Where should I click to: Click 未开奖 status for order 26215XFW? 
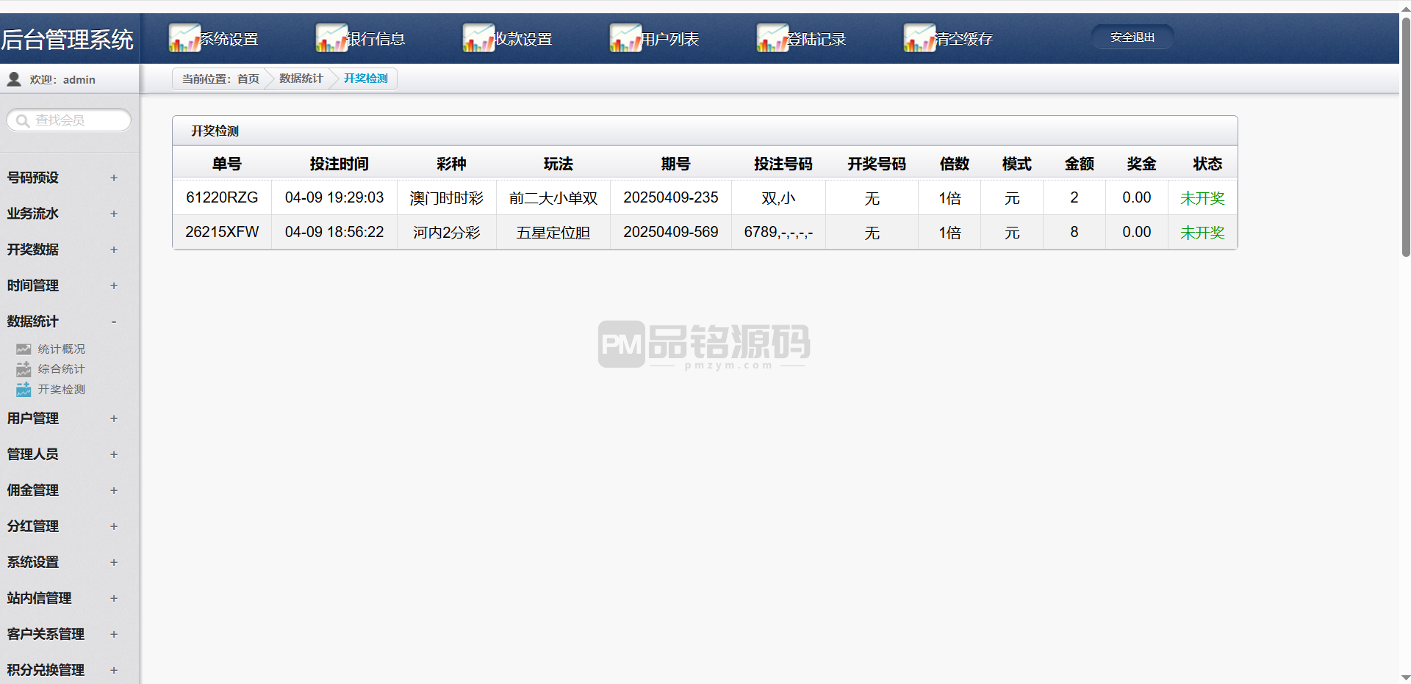click(1202, 233)
